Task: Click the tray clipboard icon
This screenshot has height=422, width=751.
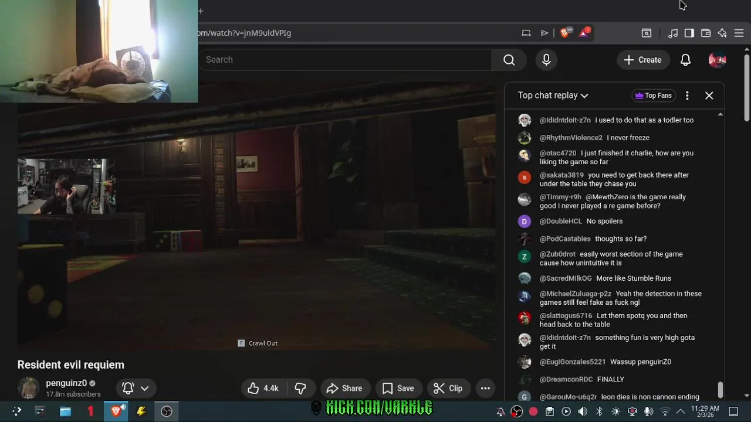Action: 550,411
